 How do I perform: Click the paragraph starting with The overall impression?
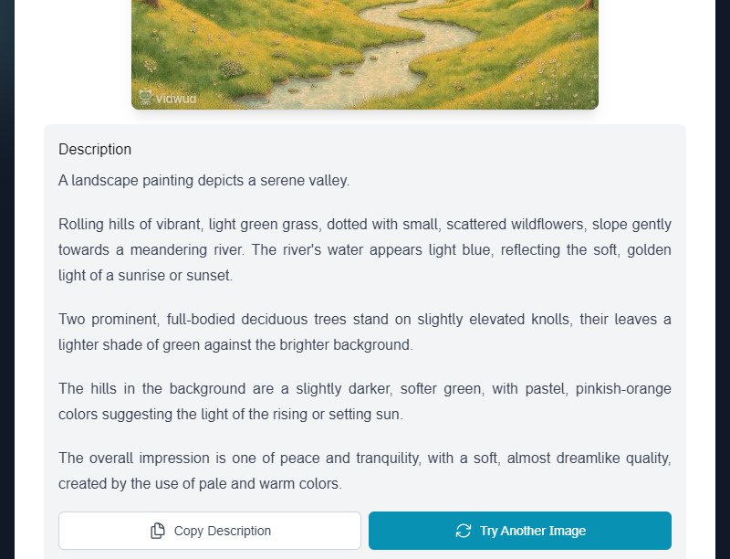click(x=365, y=470)
